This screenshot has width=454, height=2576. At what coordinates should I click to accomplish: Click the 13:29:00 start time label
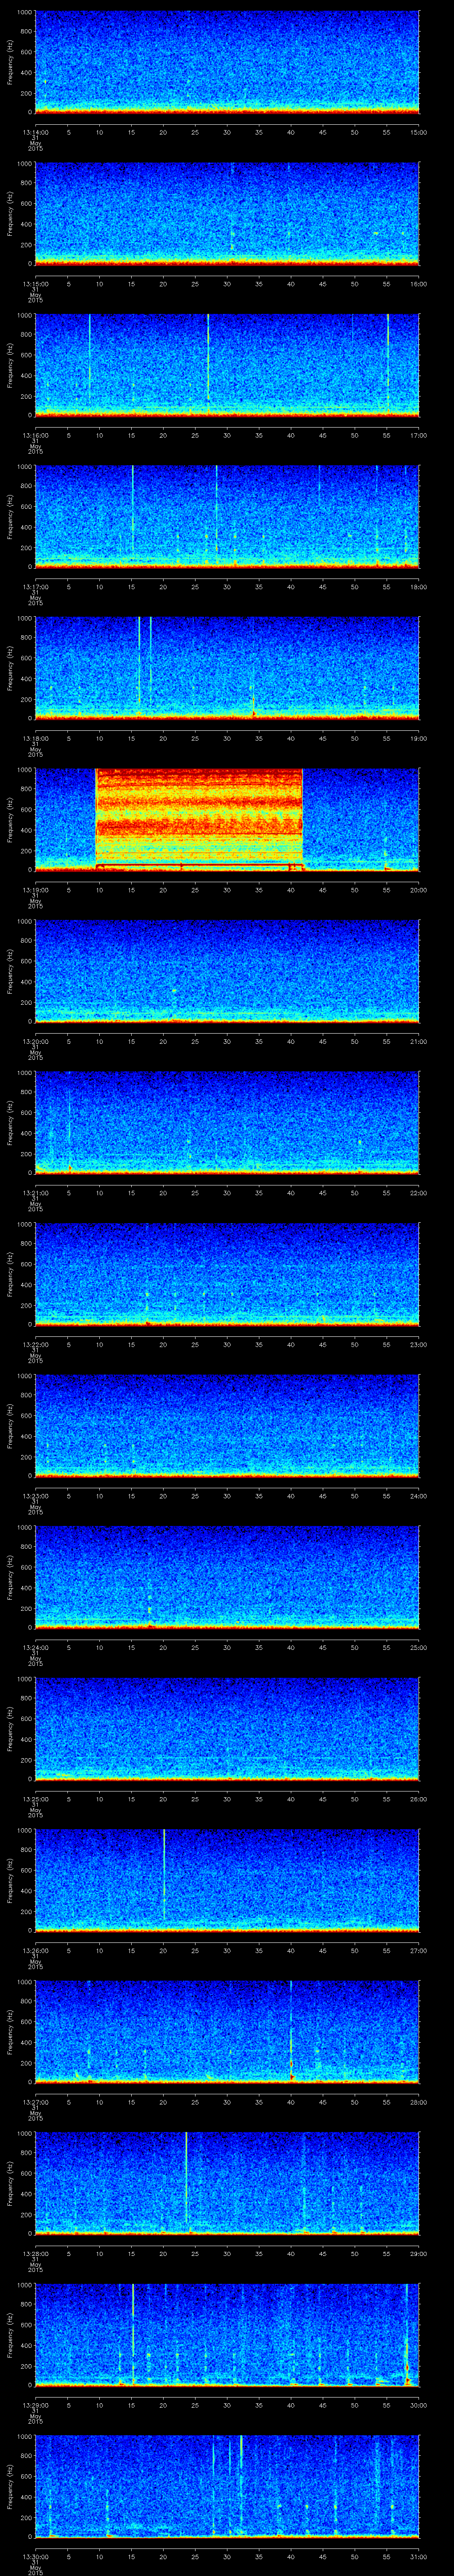click(x=35, y=2405)
